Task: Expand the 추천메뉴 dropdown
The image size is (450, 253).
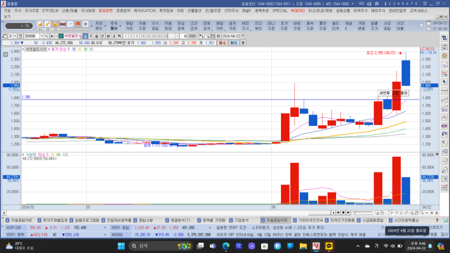Action: click(99, 26)
